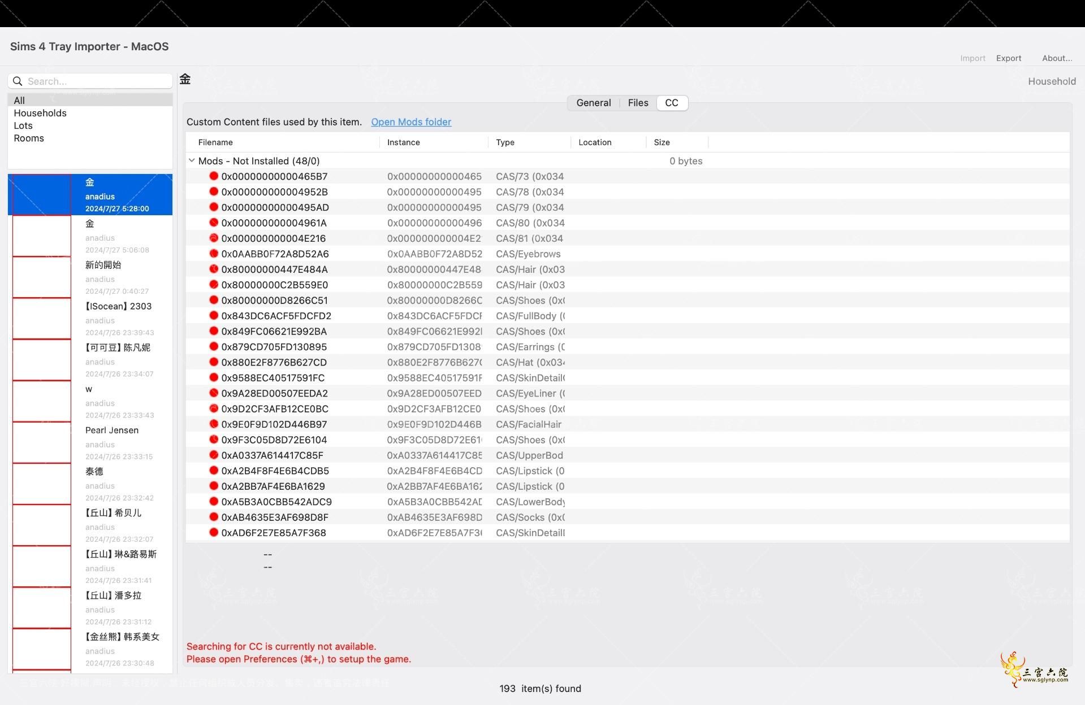Click the search magnifier icon
Screen dimensions: 1085x705
click(x=18, y=81)
